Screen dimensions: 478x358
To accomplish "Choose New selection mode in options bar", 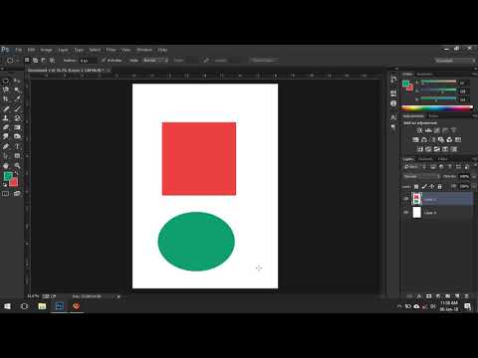I will (x=27, y=60).
